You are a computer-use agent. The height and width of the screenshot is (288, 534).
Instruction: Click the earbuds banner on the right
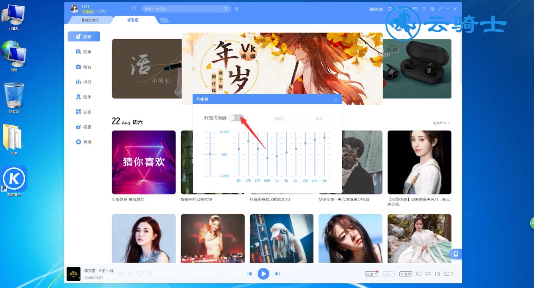(417, 68)
